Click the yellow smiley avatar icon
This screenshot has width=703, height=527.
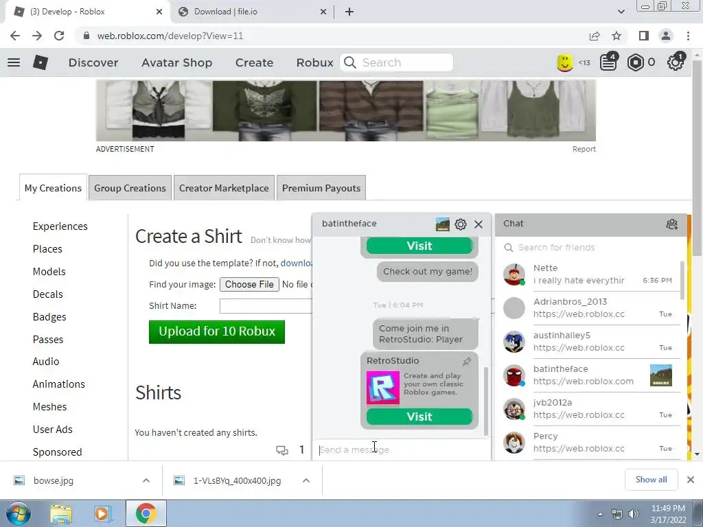point(565,62)
